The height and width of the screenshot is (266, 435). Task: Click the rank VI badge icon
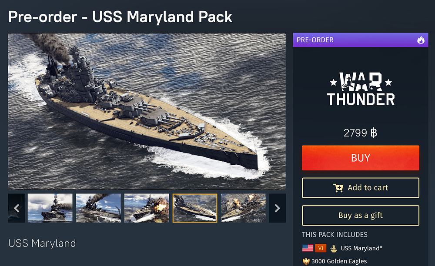(321, 248)
